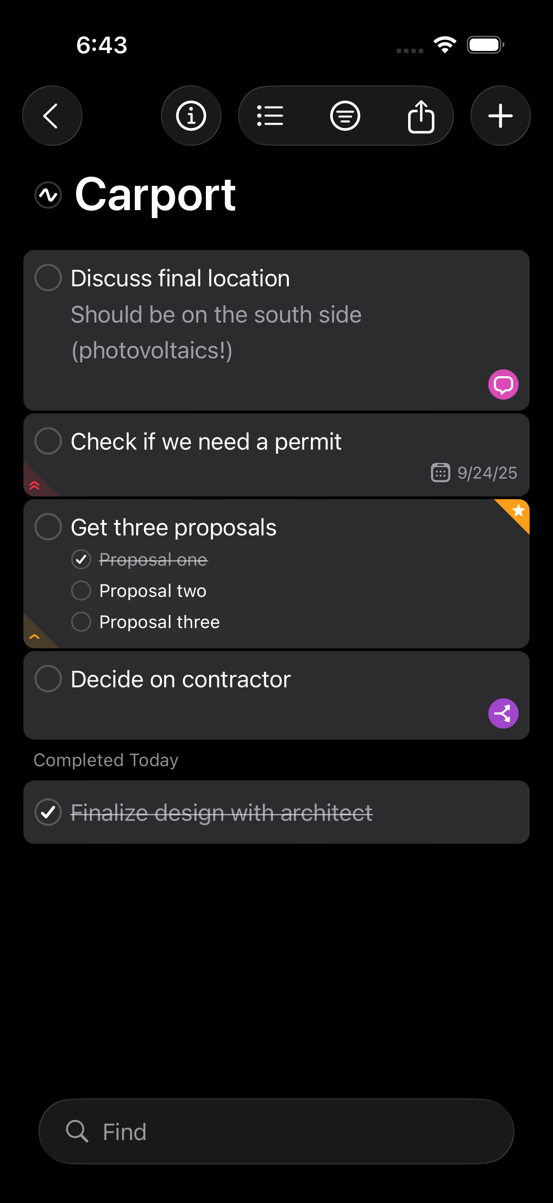Screen dimensions: 553x1203
Task: Tap the pink comment bubble icon
Action: [503, 384]
